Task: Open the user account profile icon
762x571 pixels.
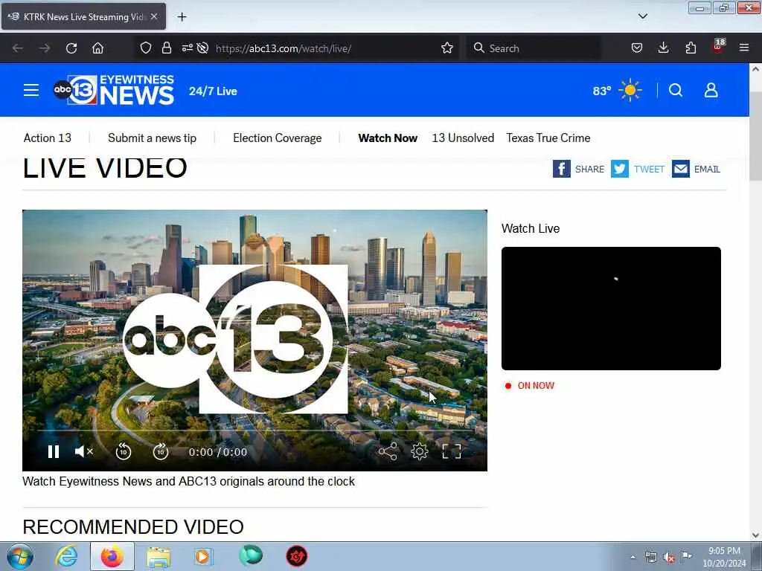Action: (711, 90)
